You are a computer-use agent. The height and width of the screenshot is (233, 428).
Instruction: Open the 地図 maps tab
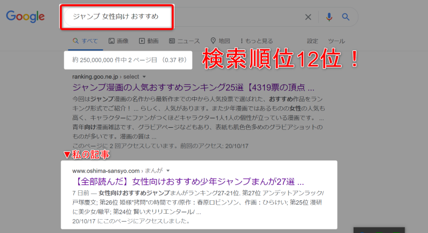point(220,41)
